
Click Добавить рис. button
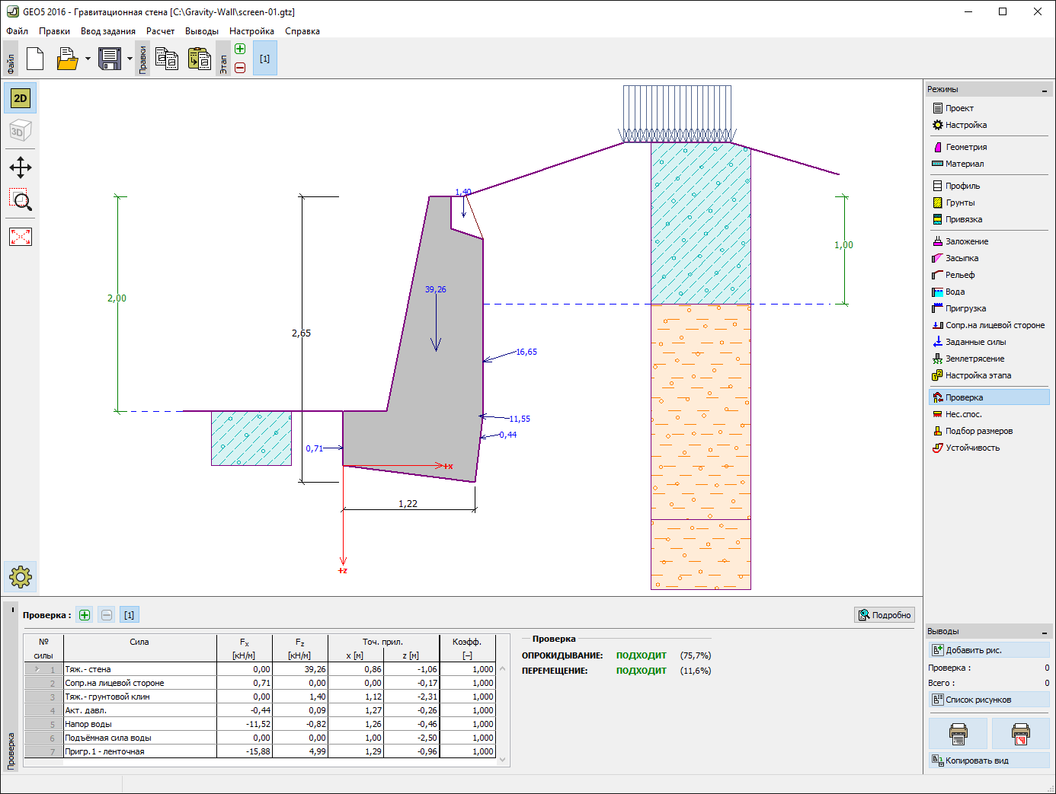(989, 650)
